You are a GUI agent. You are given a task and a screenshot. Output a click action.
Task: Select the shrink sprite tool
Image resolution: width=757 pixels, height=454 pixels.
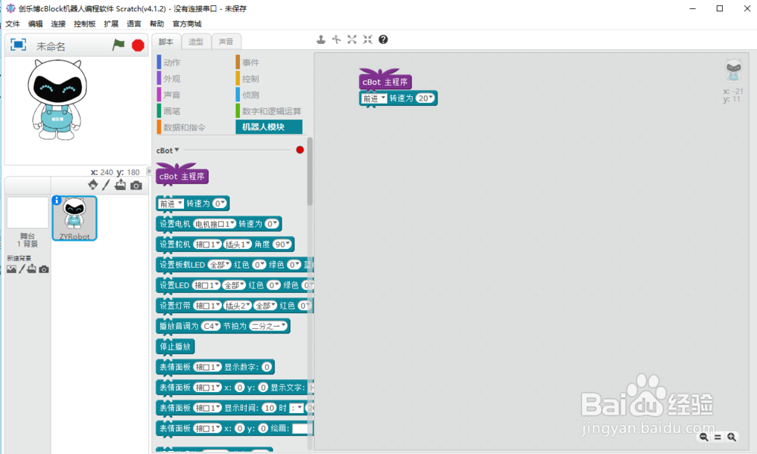(x=367, y=39)
